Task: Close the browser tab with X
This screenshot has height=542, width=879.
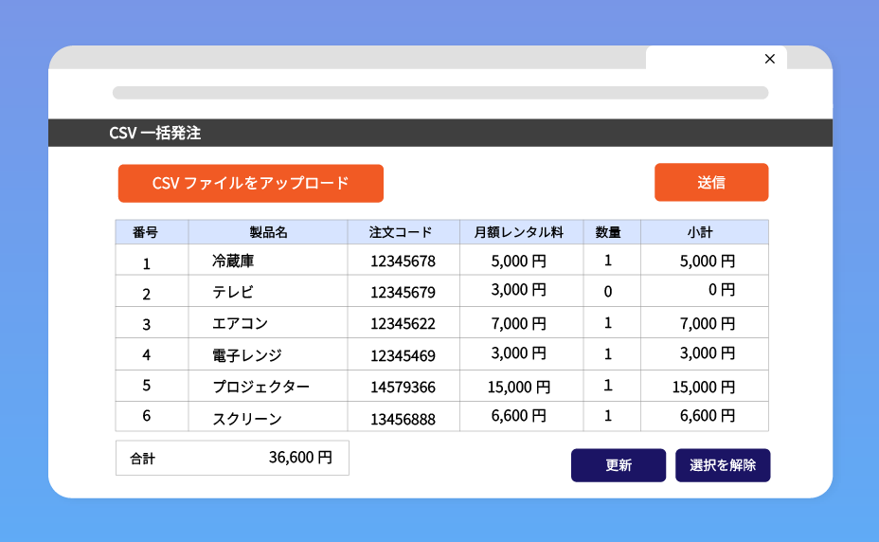Action: tap(769, 59)
